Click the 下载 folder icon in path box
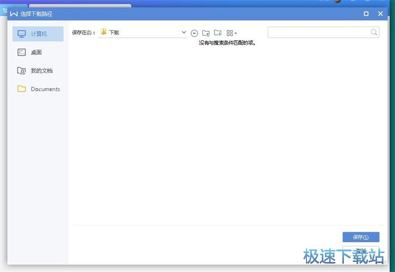This screenshot has width=395, height=272. tap(103, 32)
